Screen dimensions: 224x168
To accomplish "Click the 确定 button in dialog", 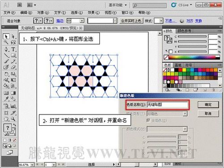I will tap(208, 105).
